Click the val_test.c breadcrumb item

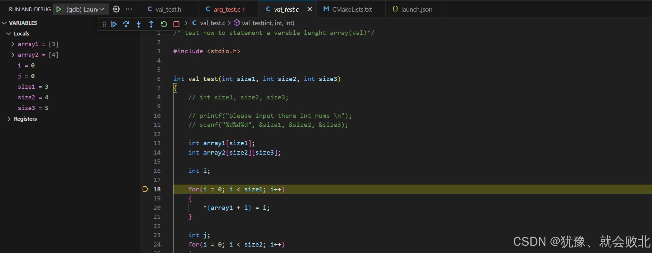point(212,23)
